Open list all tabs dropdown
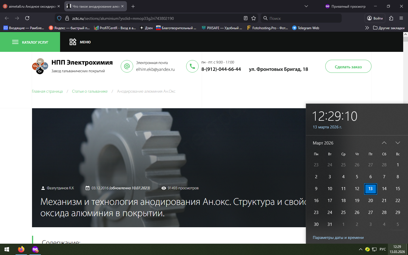Screen dimensions: 408x255 point(306,6)
